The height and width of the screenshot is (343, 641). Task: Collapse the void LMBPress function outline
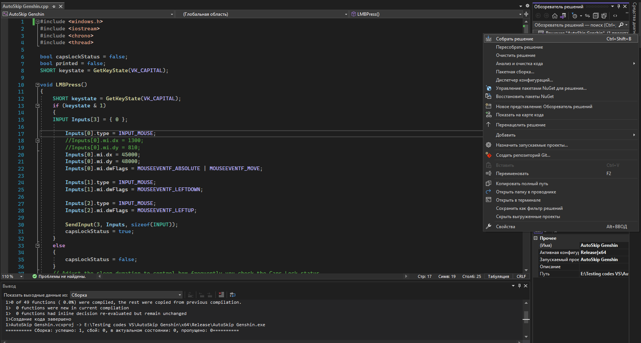37,85
